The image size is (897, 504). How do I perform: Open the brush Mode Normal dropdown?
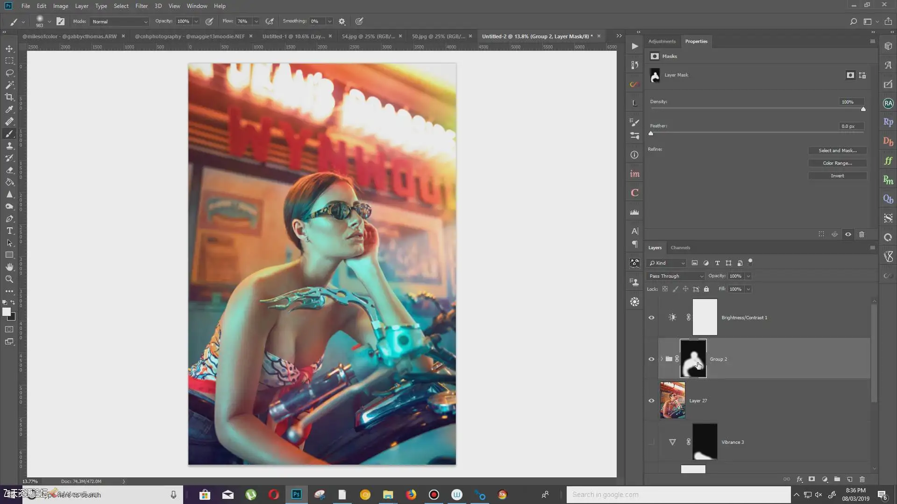pyautogui.click(x=119, y=21)
